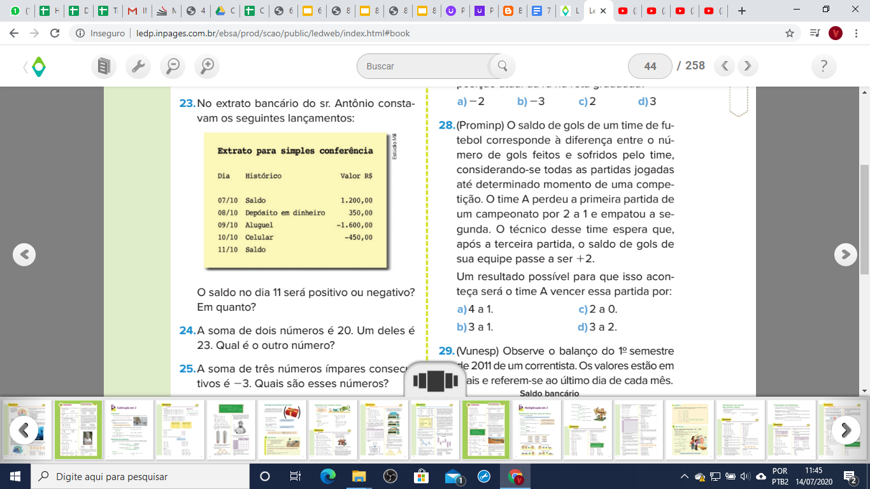Zoom in with the plus magnifier
Screen dimensions: 870x489
(207, 66)
